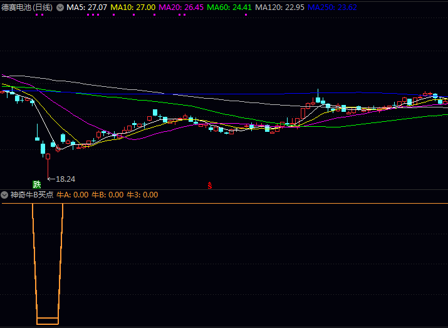This screenshot has width=448, height=328.
Task: Expand the 神奇牛B买点 indicator menu arrow
Action: [x=4, y=195]
